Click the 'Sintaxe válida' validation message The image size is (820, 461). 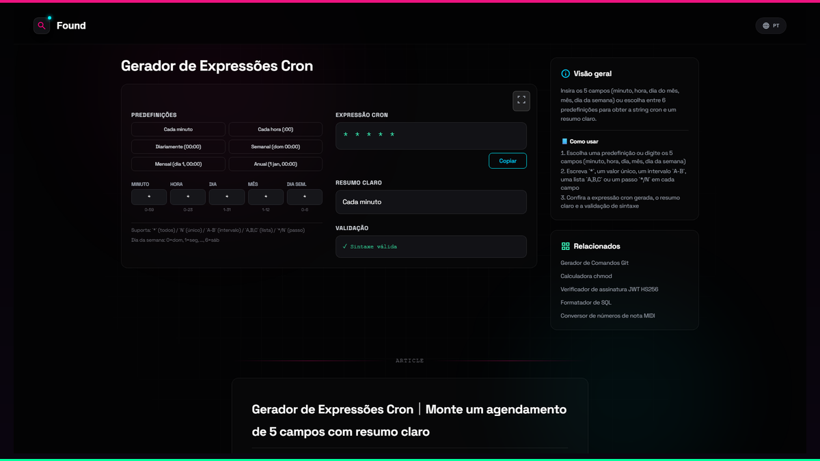(x=370, y=247)
